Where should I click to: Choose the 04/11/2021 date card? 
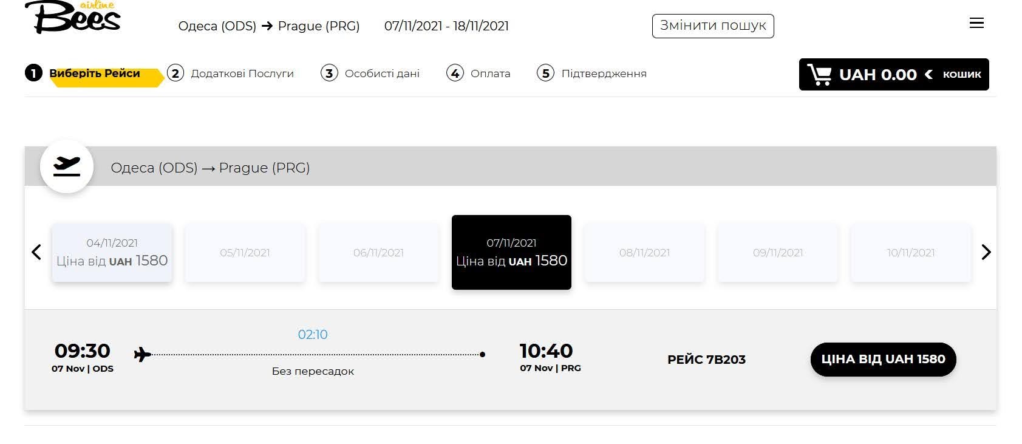(112, 253)
